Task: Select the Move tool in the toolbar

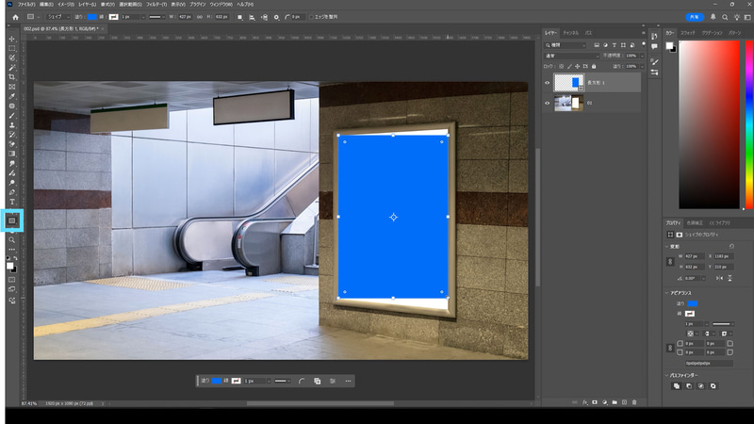Action: tap(12, 39)
